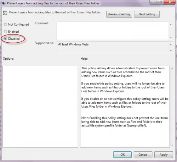Screen dimensions: 177x162
Task: Click the 'If you disable or do not configure' paragraph
Action: click(125, 103)
